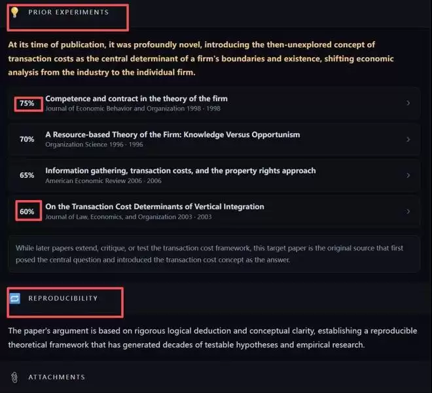Click the 65% similarity score
The width and height of the screenshot is (432, 393).
point(27,175)
